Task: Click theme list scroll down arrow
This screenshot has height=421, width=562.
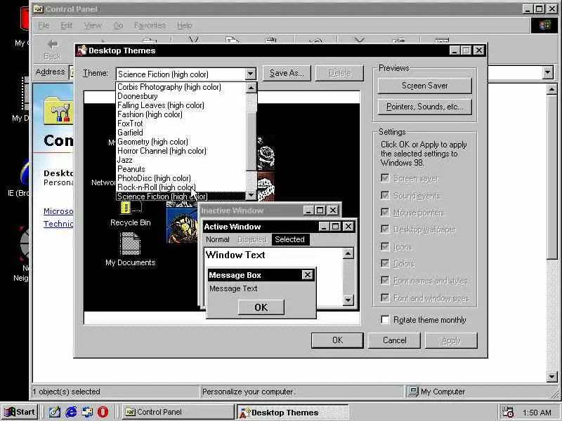Action: click(x=251, y=195)
